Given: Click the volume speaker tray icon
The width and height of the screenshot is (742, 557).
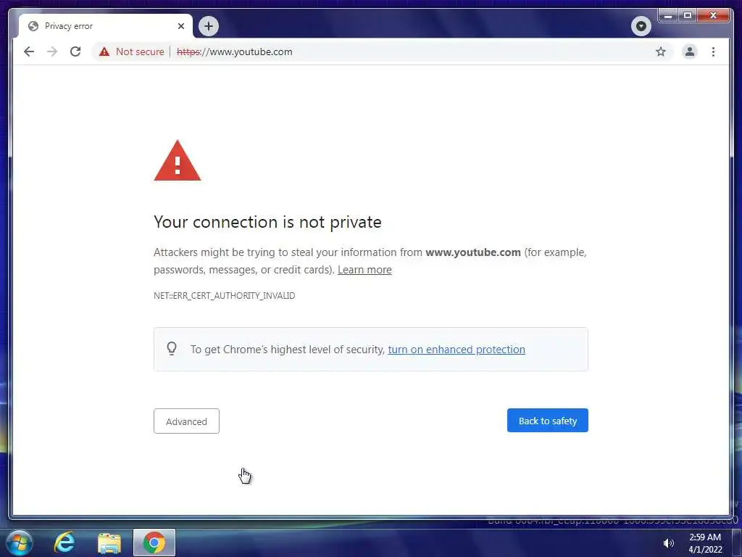Looking at the screenshot, I should 668,543.
